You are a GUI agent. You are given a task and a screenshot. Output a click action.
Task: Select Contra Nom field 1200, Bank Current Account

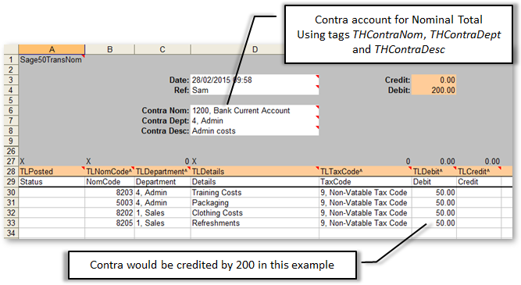pyautogui.click(x=255, y=110)
